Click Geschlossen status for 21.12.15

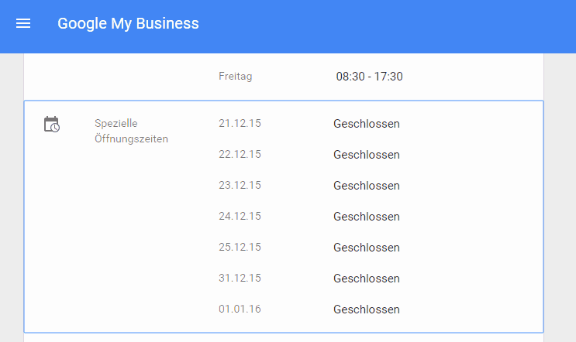click(x=366, y=124)
